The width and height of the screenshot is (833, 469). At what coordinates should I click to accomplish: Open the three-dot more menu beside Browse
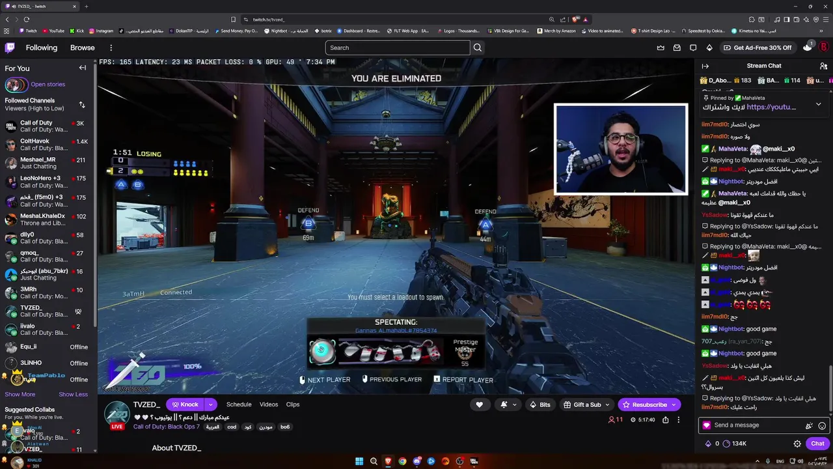pyautogui.click(x=111, y=48)
